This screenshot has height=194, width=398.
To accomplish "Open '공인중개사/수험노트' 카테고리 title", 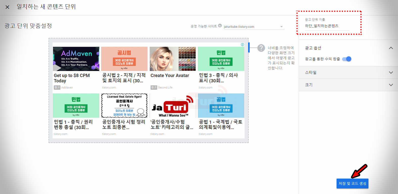I will (x=172, y=125).
